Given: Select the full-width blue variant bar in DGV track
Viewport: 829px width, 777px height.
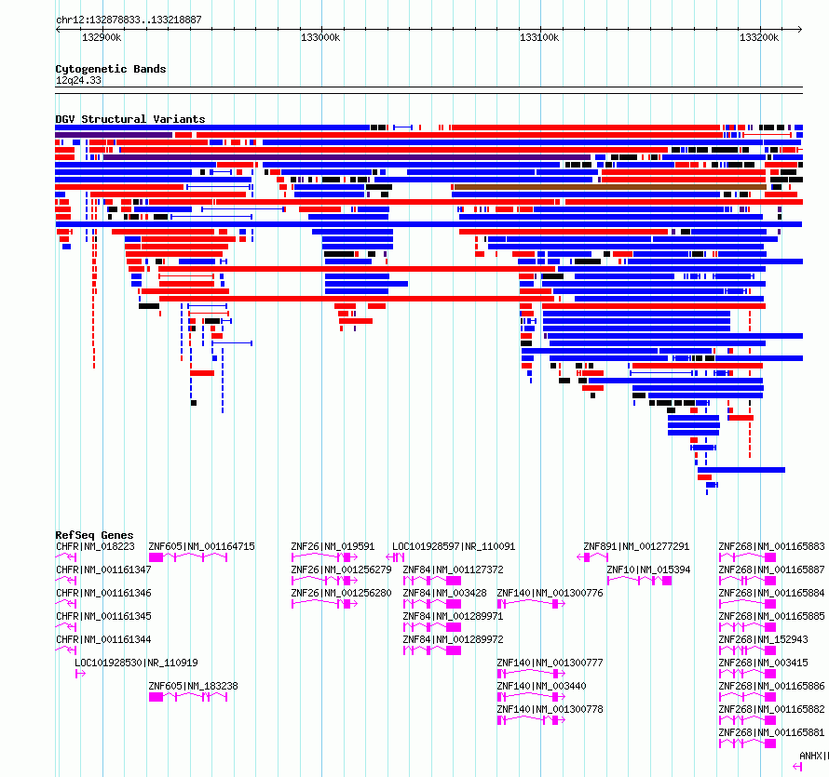Looking at the screenshot, I should (x=428, y=224).
